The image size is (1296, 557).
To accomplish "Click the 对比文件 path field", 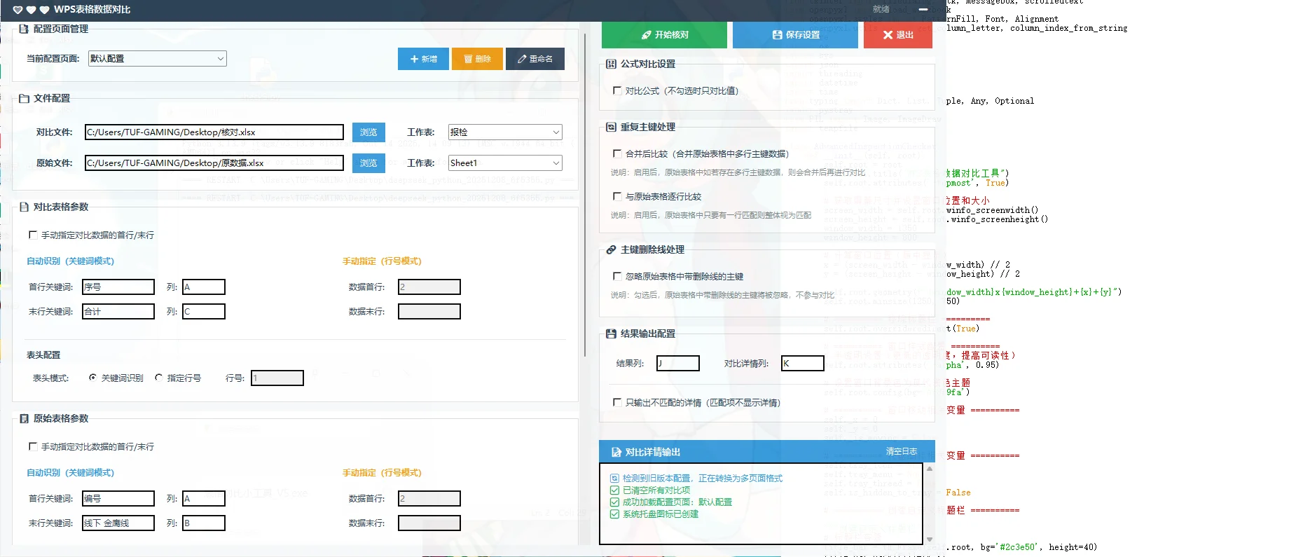I will [214, 132].
